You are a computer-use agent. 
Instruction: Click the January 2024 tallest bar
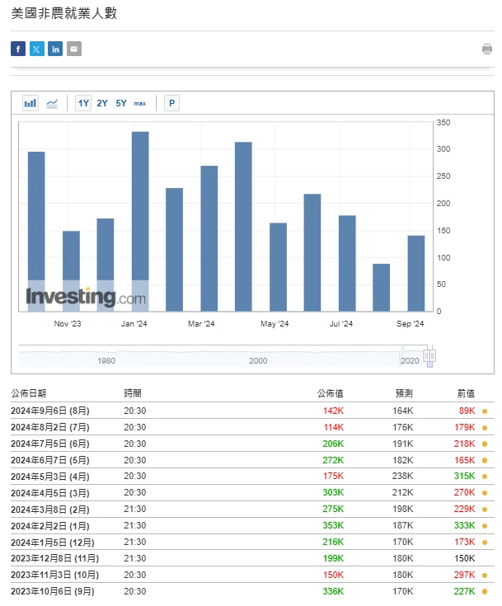click(x=140, y=221)
